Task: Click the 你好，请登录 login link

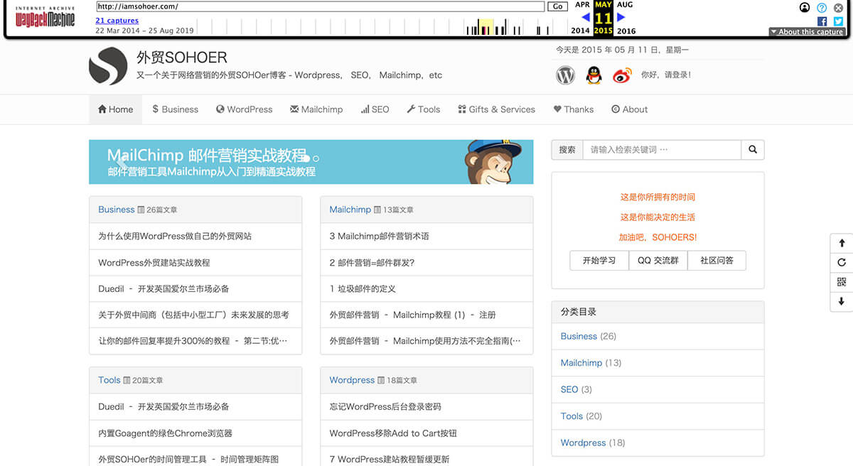Action: (666, 75)
